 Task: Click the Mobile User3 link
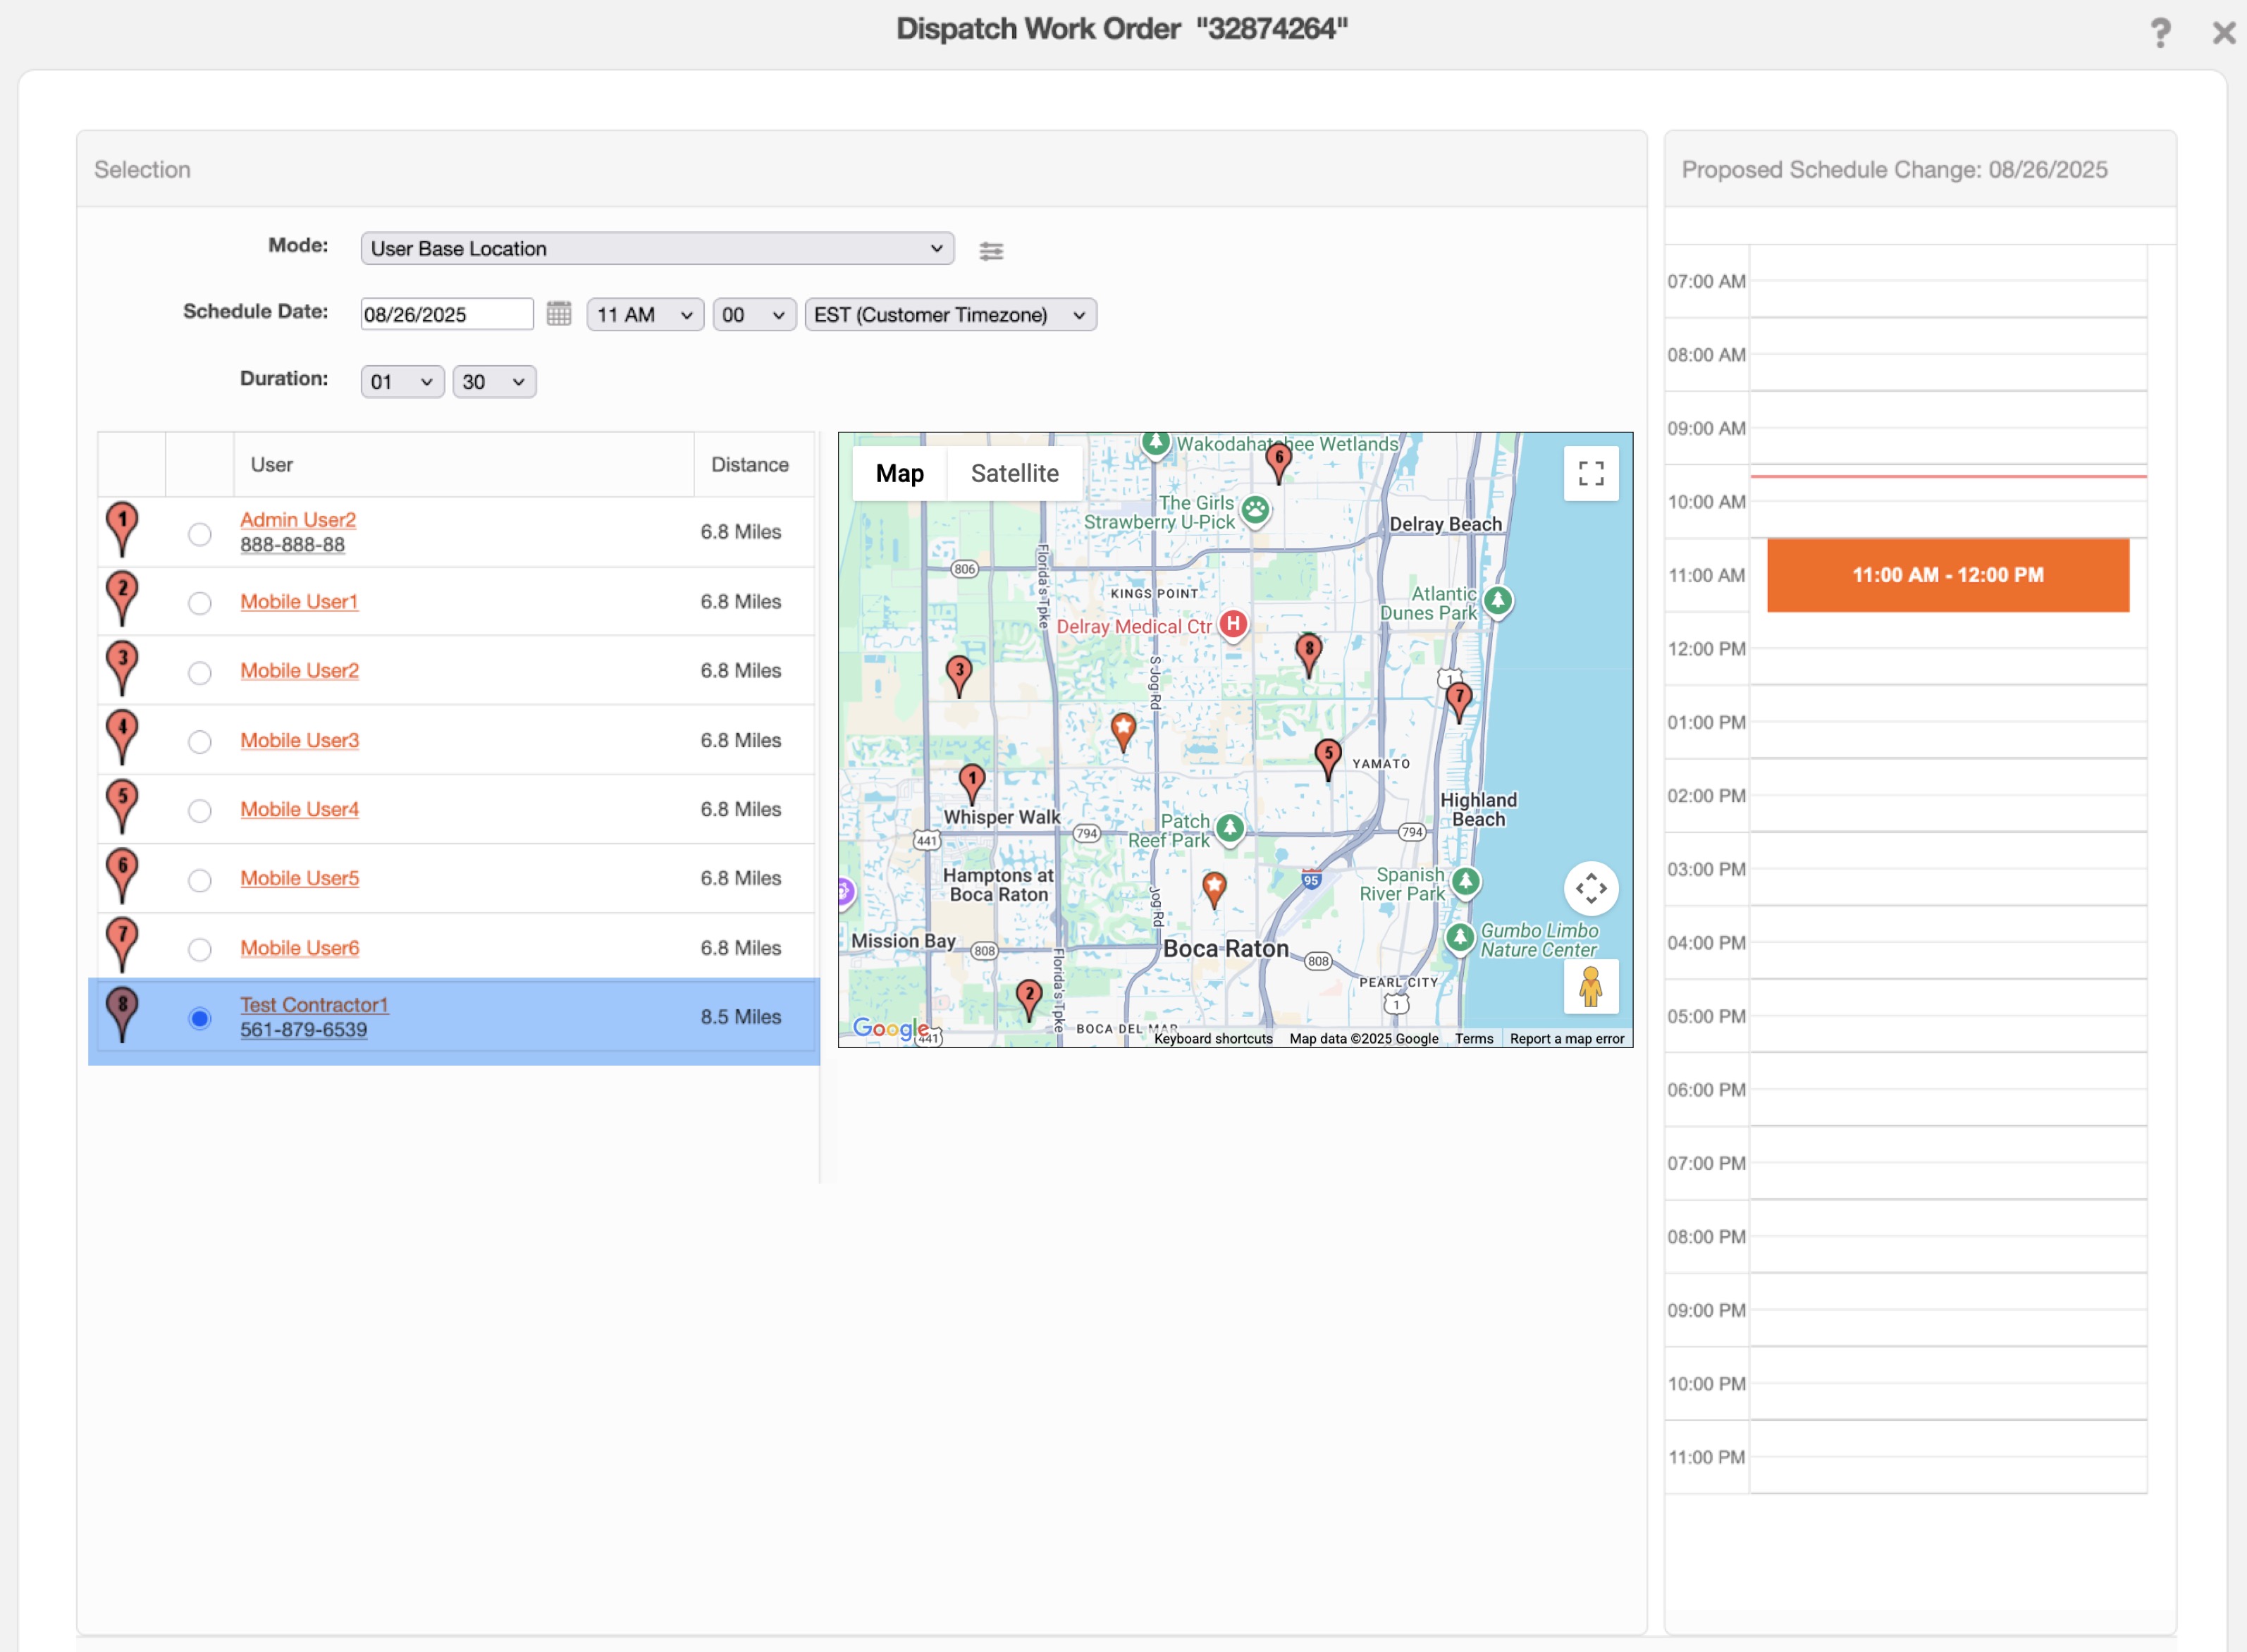299,740
